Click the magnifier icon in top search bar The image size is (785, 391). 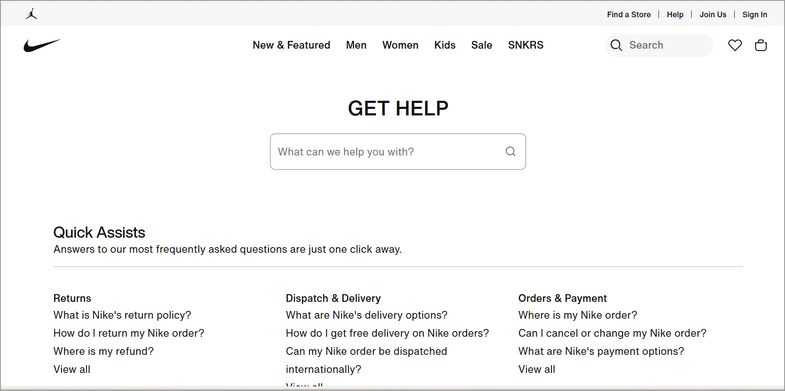(616, 45)
